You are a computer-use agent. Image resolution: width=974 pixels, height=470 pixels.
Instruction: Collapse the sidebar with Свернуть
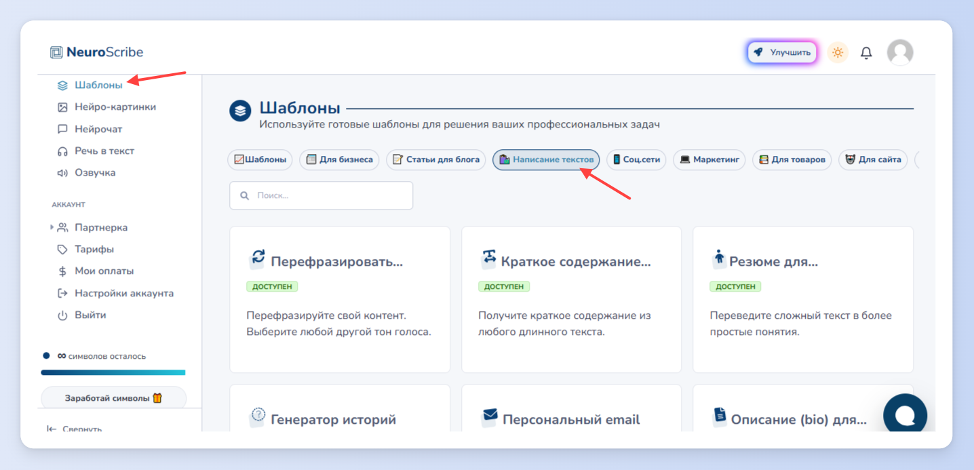pos(75,428)
